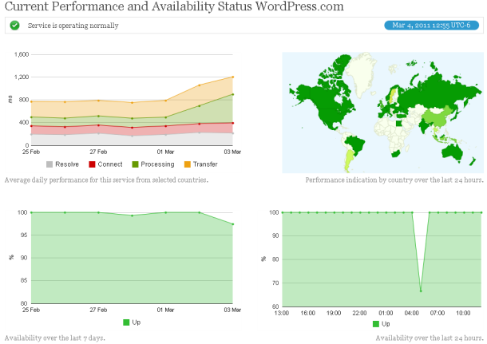Image resolution: width=487 pixels, height=344 pixels.
Task: Click the 22:00 axis label
Action: coord(359,313)
